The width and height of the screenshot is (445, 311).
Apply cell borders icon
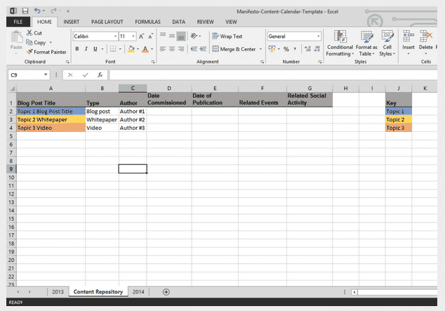[x=113, y=49]
